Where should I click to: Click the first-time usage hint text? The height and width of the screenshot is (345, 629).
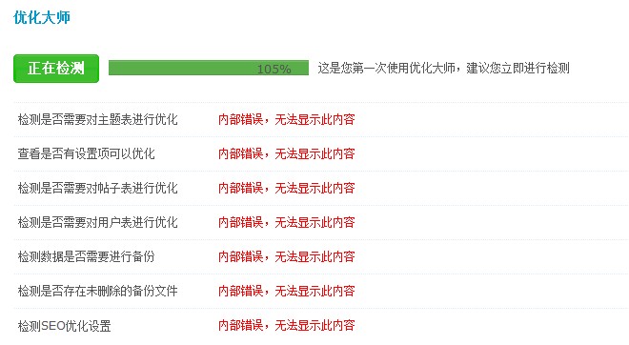(444, 69)
